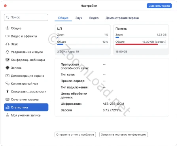Open Моя учетная запись section
This screenshot has height=147, width=178.
pos(26,115)
